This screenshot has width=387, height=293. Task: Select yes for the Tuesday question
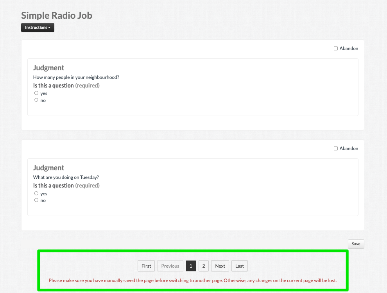click(x=36, y=193)
